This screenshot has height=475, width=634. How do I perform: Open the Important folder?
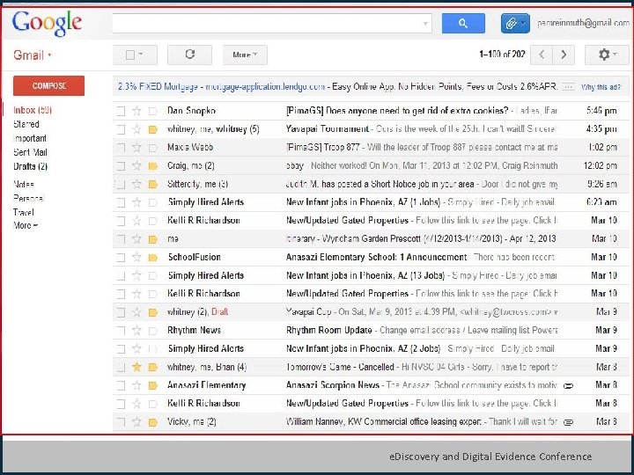30,138
